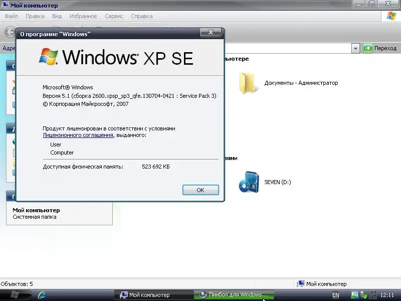Open the Сервис menu

(x=114, y=16)
